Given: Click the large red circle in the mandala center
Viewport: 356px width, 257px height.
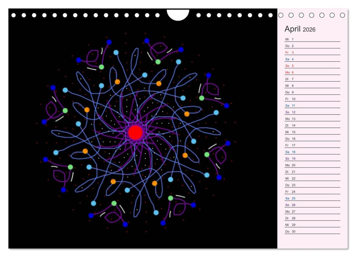Looking at the screenshot, I should (x=135, y=133).
